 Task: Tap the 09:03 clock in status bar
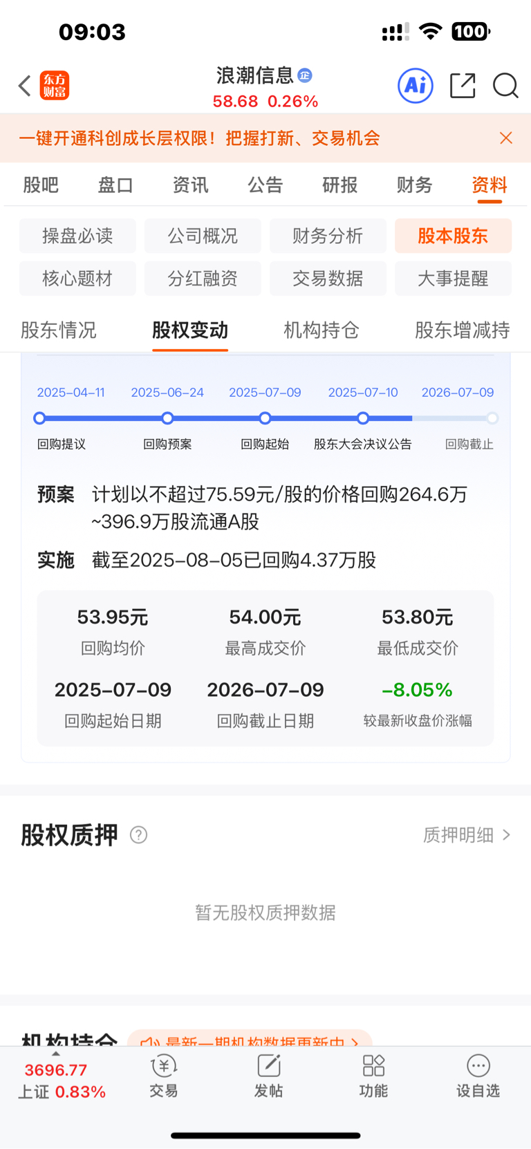coord(92,32)
